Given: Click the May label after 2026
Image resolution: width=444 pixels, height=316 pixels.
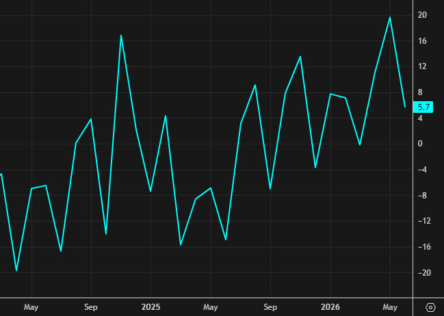Looking at the screenshot, I should pos(390,307).
